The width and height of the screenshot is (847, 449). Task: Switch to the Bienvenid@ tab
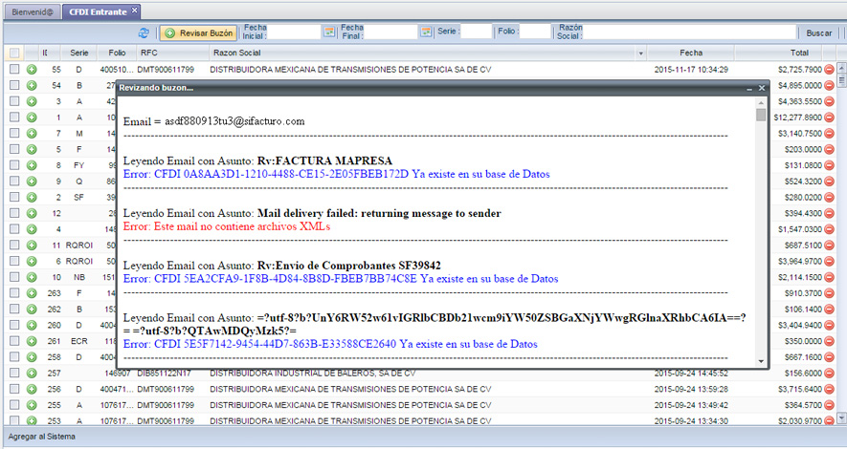pyautogui.click(x=33, y=11)
